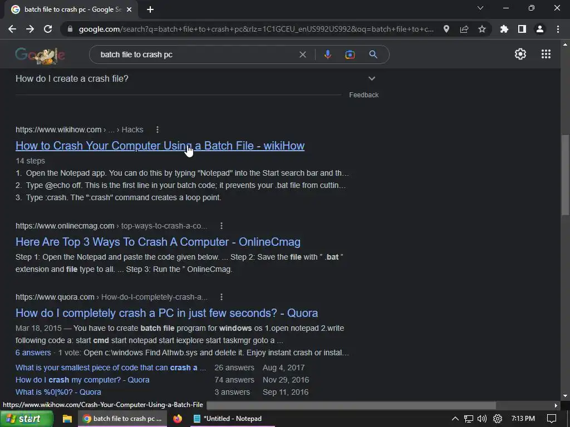Click the scroll right arrow of the horizontal scrollbar

tap(556, 405)
